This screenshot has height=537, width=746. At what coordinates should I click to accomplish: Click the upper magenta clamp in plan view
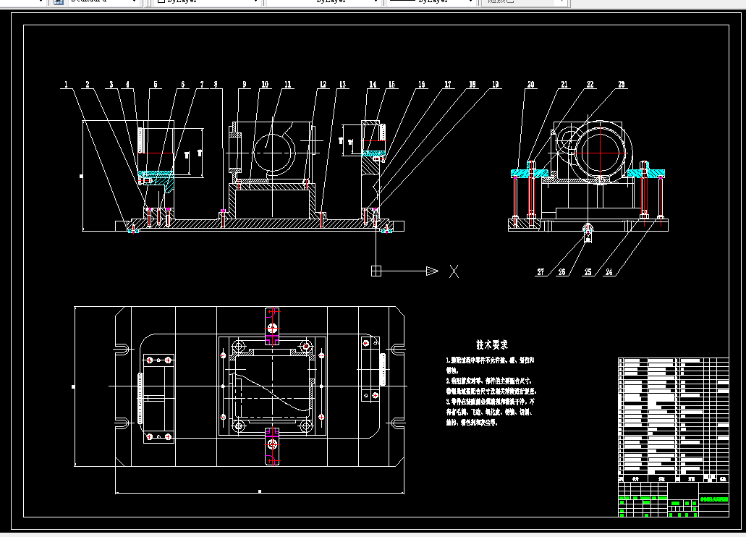coord(272,326)
